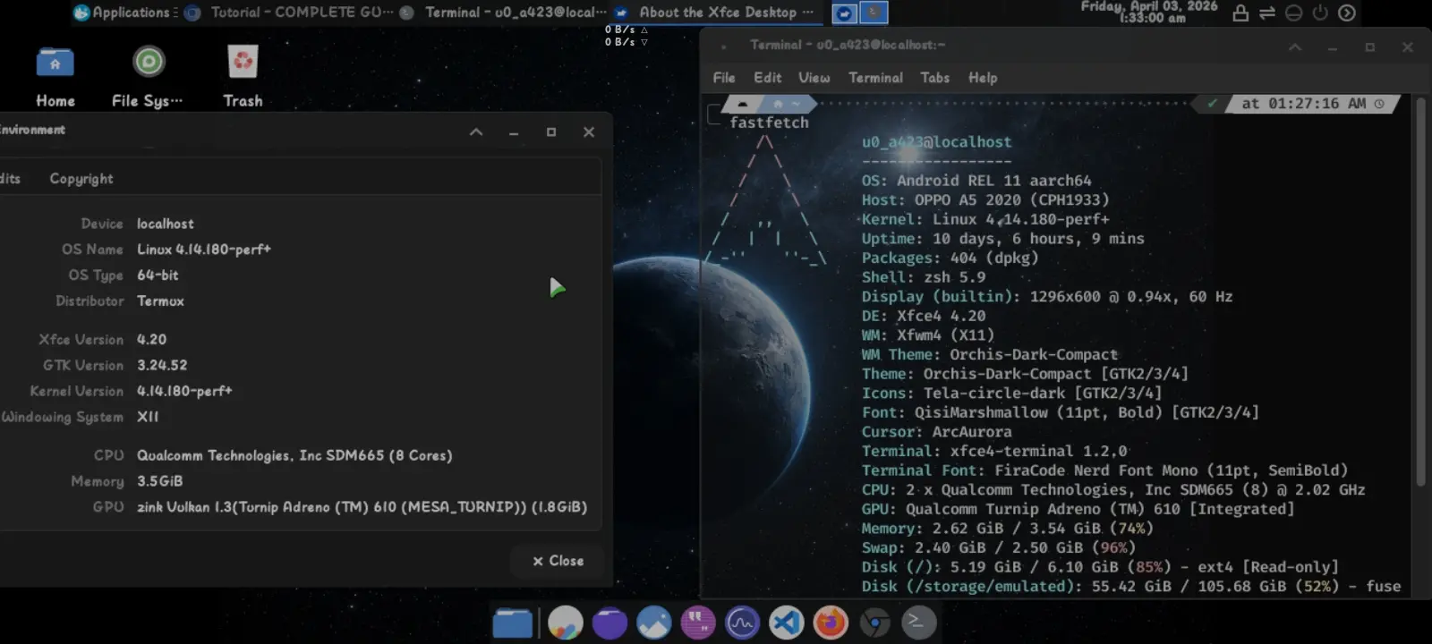Launch Visual Studio Code from dock
The width and height of the screenshot is (1432, 644).
786,623
